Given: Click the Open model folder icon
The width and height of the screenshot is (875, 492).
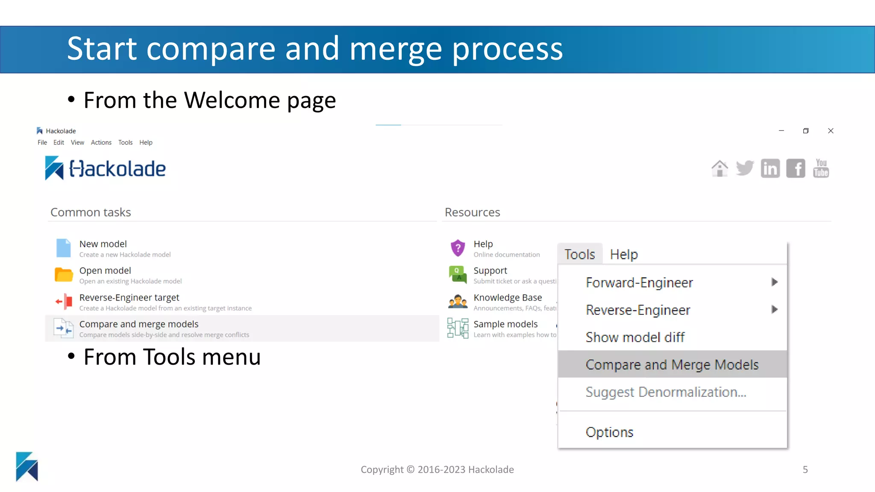Looking at the screenshot, I should tap(64, 275).
